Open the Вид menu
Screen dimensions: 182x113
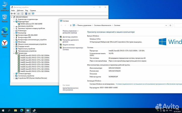27,11
